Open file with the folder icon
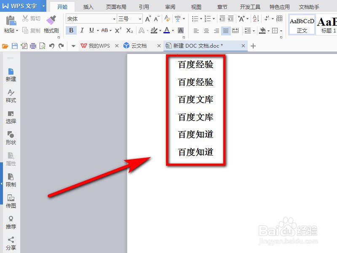337x253 pixels. click(x=5, y=46)
